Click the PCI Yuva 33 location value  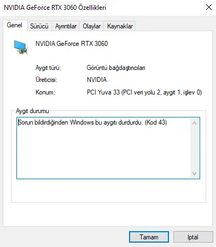coord(144,92)
